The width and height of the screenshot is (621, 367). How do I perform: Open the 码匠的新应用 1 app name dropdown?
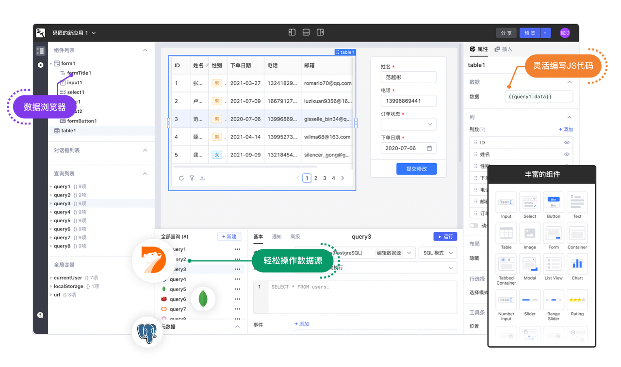[74, 33]
